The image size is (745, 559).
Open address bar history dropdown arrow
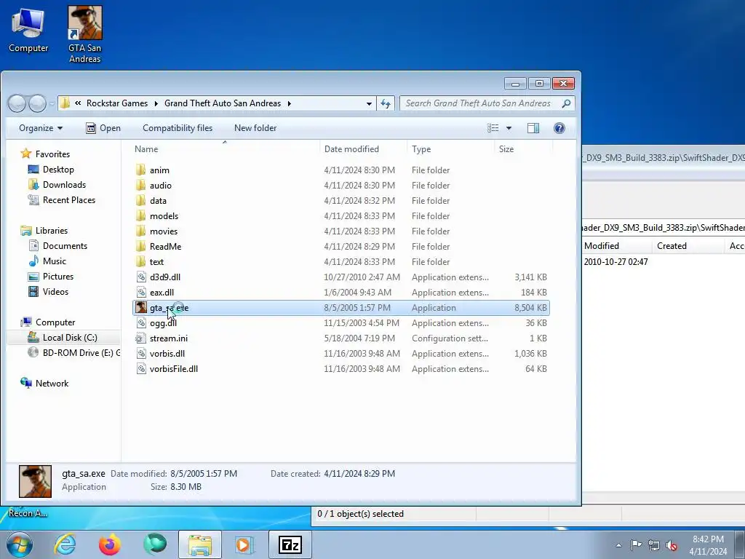(369, 103)
